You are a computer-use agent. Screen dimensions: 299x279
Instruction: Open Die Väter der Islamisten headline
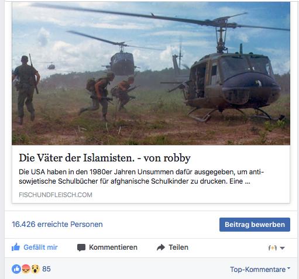[105, 158]
